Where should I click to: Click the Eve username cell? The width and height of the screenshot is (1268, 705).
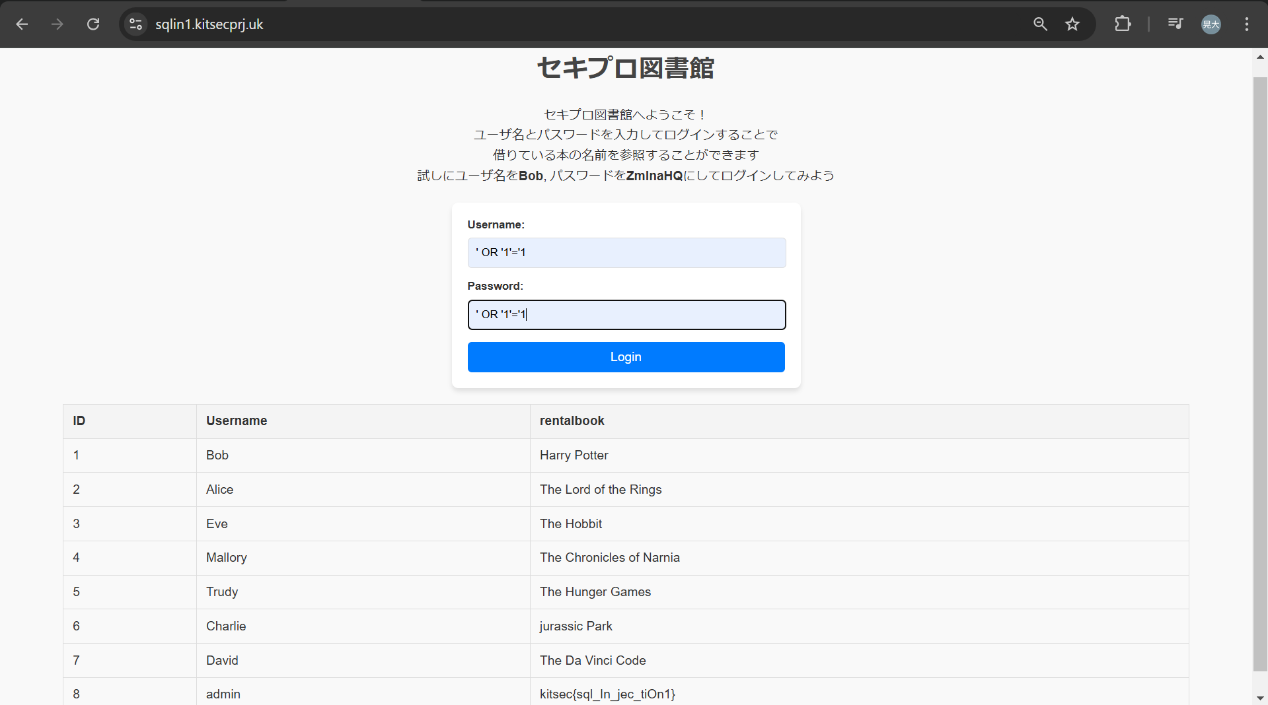[363, 524]
